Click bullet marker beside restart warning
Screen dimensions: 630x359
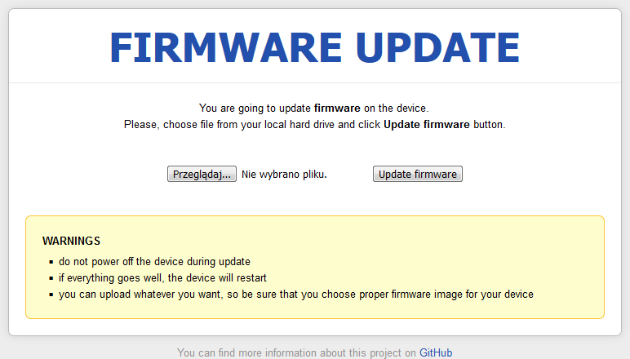[x=51, y=279]
